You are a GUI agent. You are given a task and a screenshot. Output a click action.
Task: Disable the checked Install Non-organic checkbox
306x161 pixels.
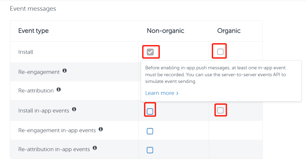pyautogui.click(x=151, y=52)
